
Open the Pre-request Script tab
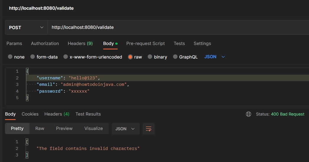[145, 44]
